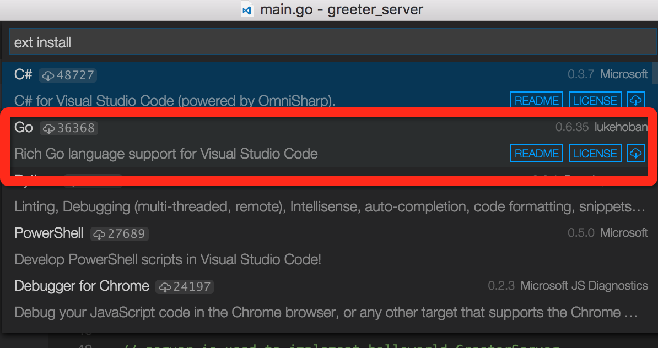
Task: View the LICENSE for the C# extension
Action: point(595,101)
